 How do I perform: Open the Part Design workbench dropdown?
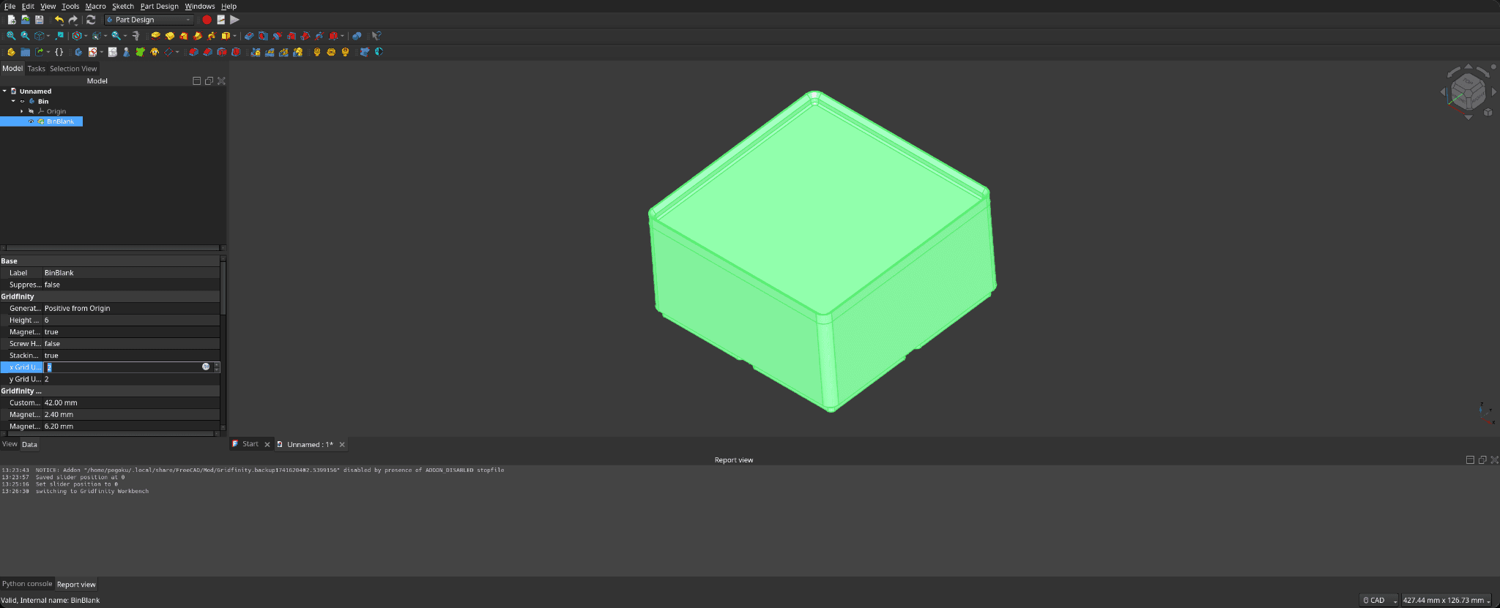[x=149, y=20]
